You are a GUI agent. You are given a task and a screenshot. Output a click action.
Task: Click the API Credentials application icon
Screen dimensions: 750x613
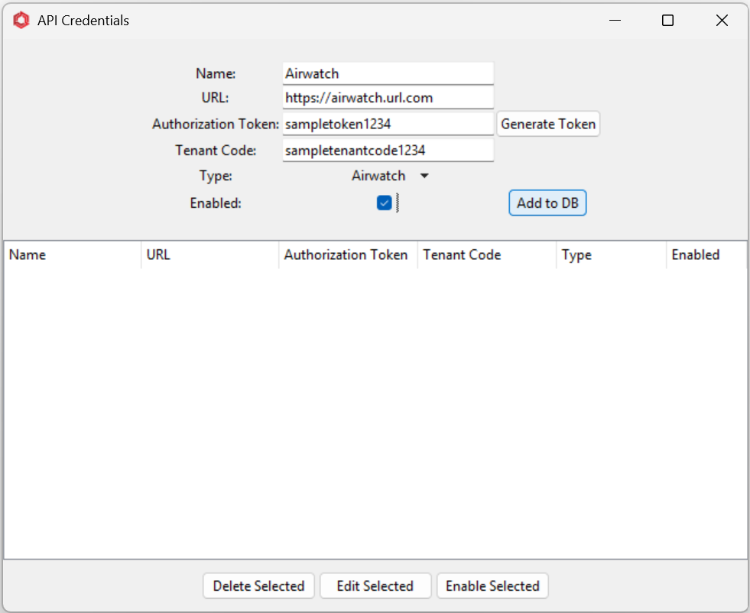21,20
